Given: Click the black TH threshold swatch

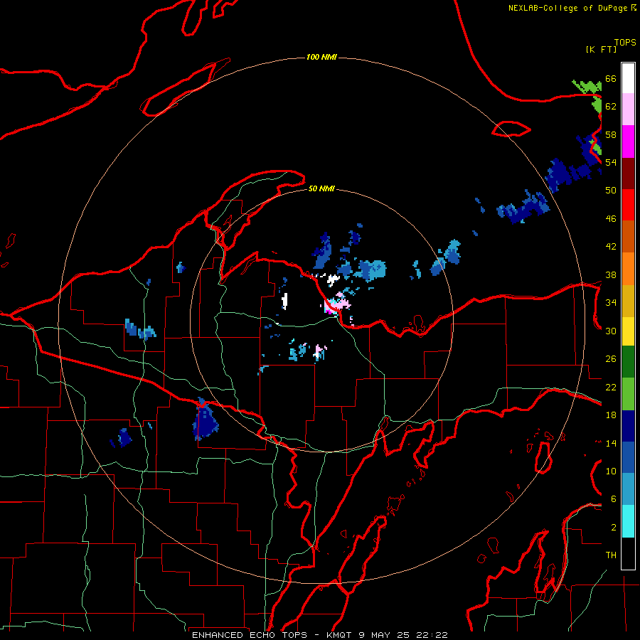Looking at the screenshot, I should (x=628, y=553).
